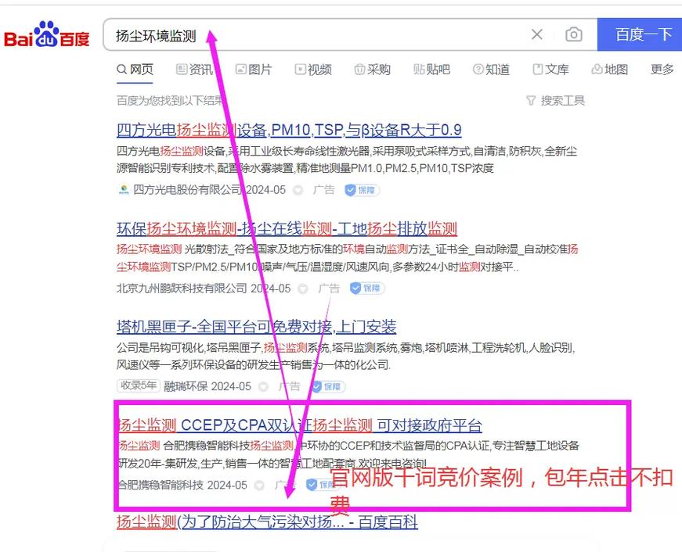Select the 采购 category
Image resolution: width=682 pixels, height=552 pixels.
pyautogui.click(x=372, y=70)
